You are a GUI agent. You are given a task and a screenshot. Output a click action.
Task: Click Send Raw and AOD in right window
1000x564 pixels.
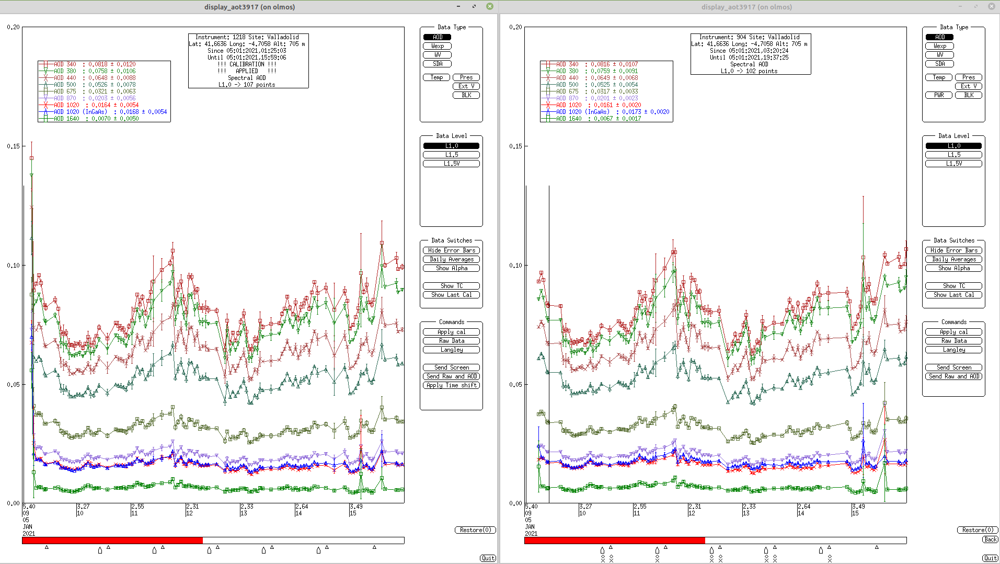click(953, 376)
